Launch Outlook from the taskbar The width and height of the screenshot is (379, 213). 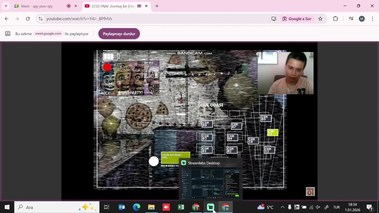122,207
